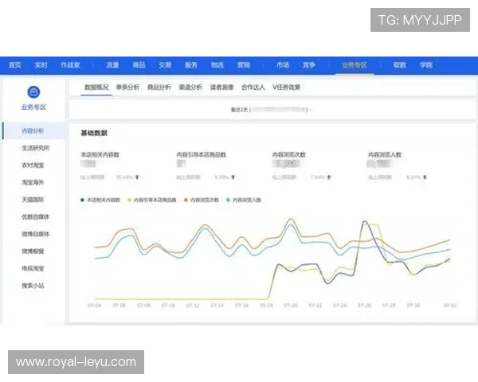Viewport: 478px width, 382px height.
Task: Select the highlighted 业务专区 top navigation item
Action: (x=355, y=65)
